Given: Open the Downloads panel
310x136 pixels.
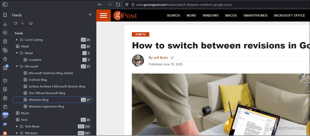Looking at the screenshot, I should point(5,24).
